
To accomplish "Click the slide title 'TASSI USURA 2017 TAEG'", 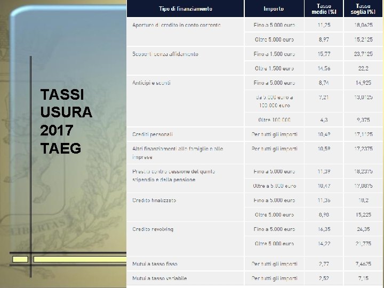I will [x=66, y=122].
